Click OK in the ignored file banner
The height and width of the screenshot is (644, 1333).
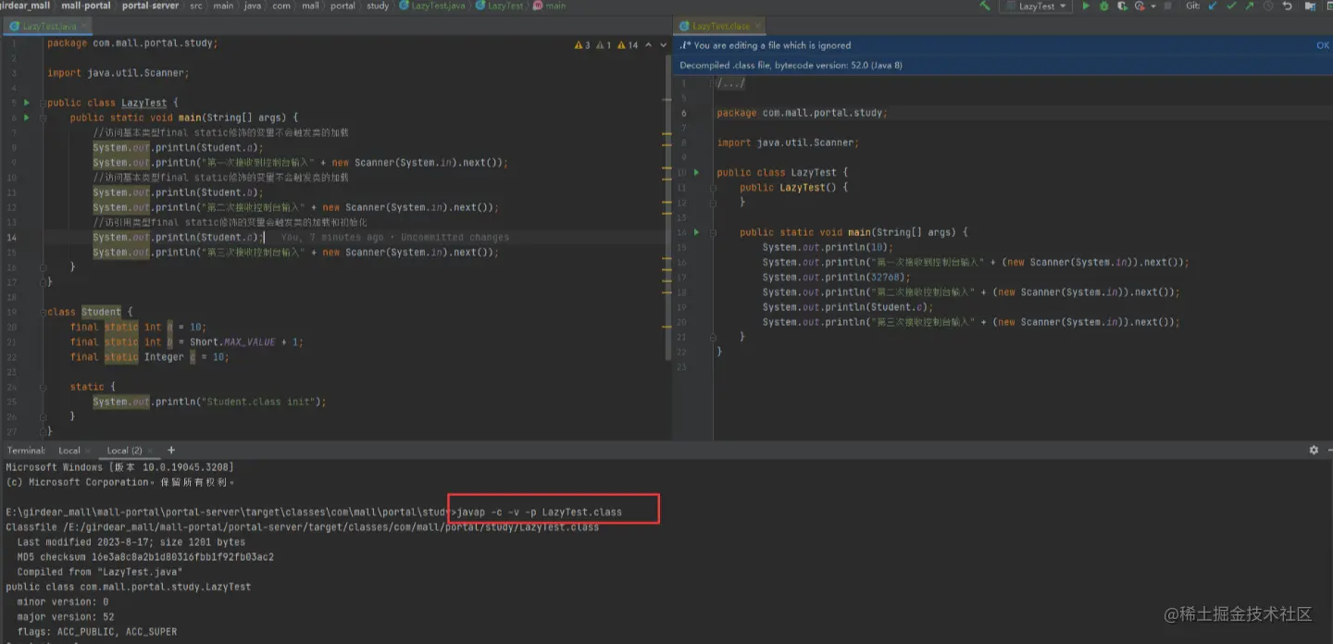tap(1322, 45)
